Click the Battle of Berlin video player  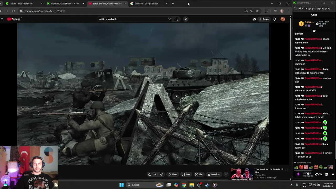tap(143, 94)
